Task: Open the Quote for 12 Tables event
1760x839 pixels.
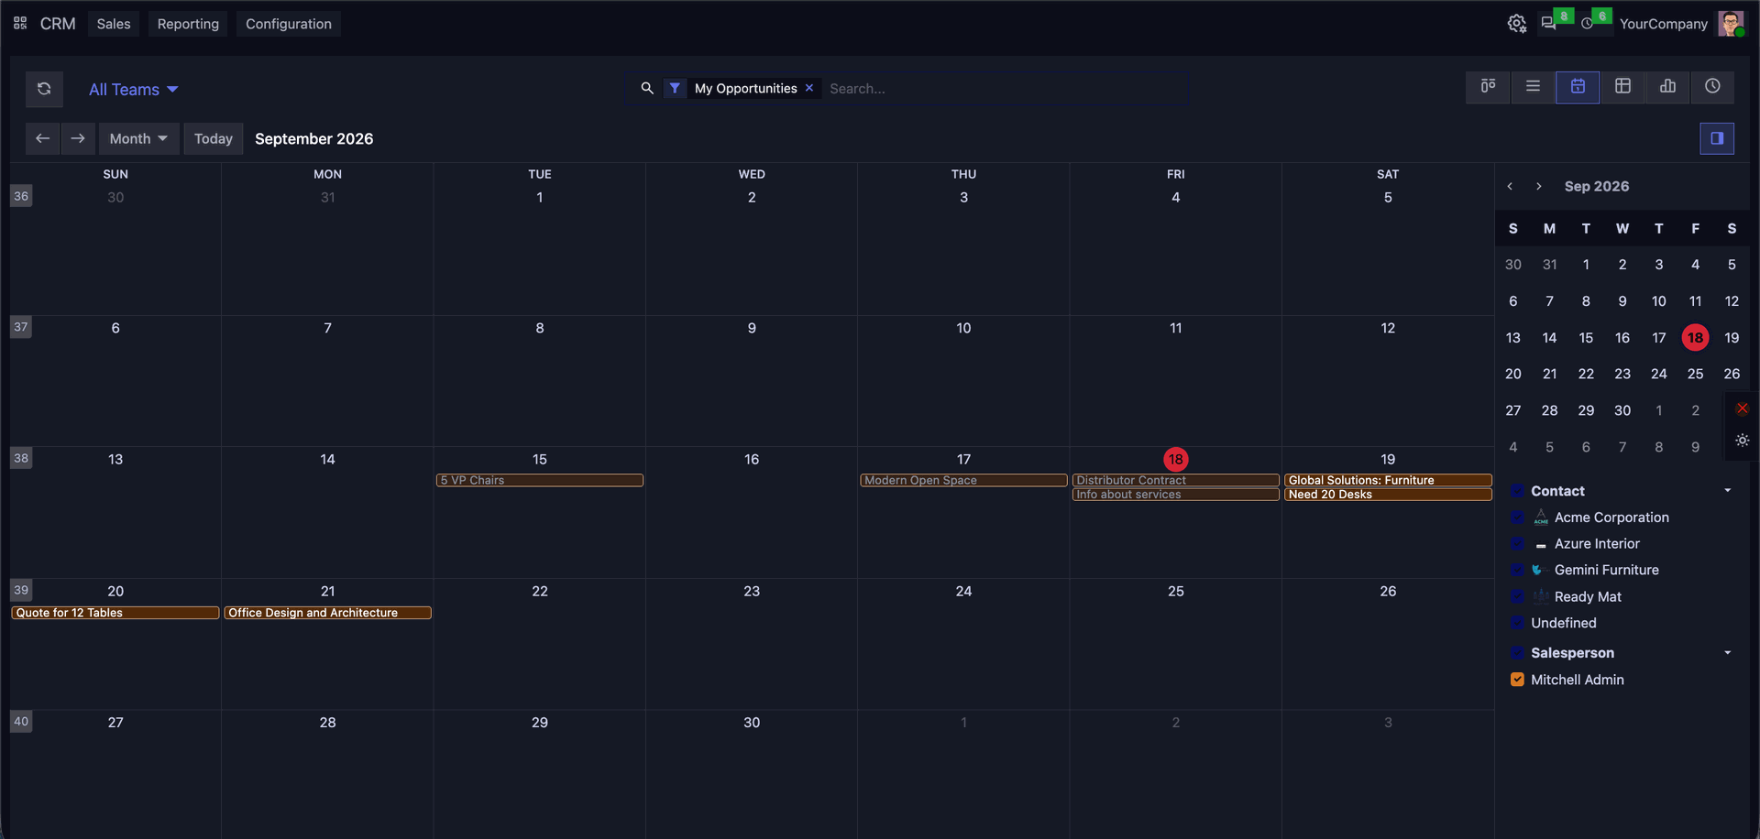Action: point(115,613)
